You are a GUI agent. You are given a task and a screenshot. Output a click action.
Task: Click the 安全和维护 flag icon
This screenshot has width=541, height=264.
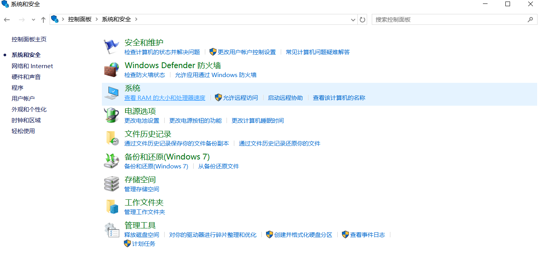coord(112,47)
